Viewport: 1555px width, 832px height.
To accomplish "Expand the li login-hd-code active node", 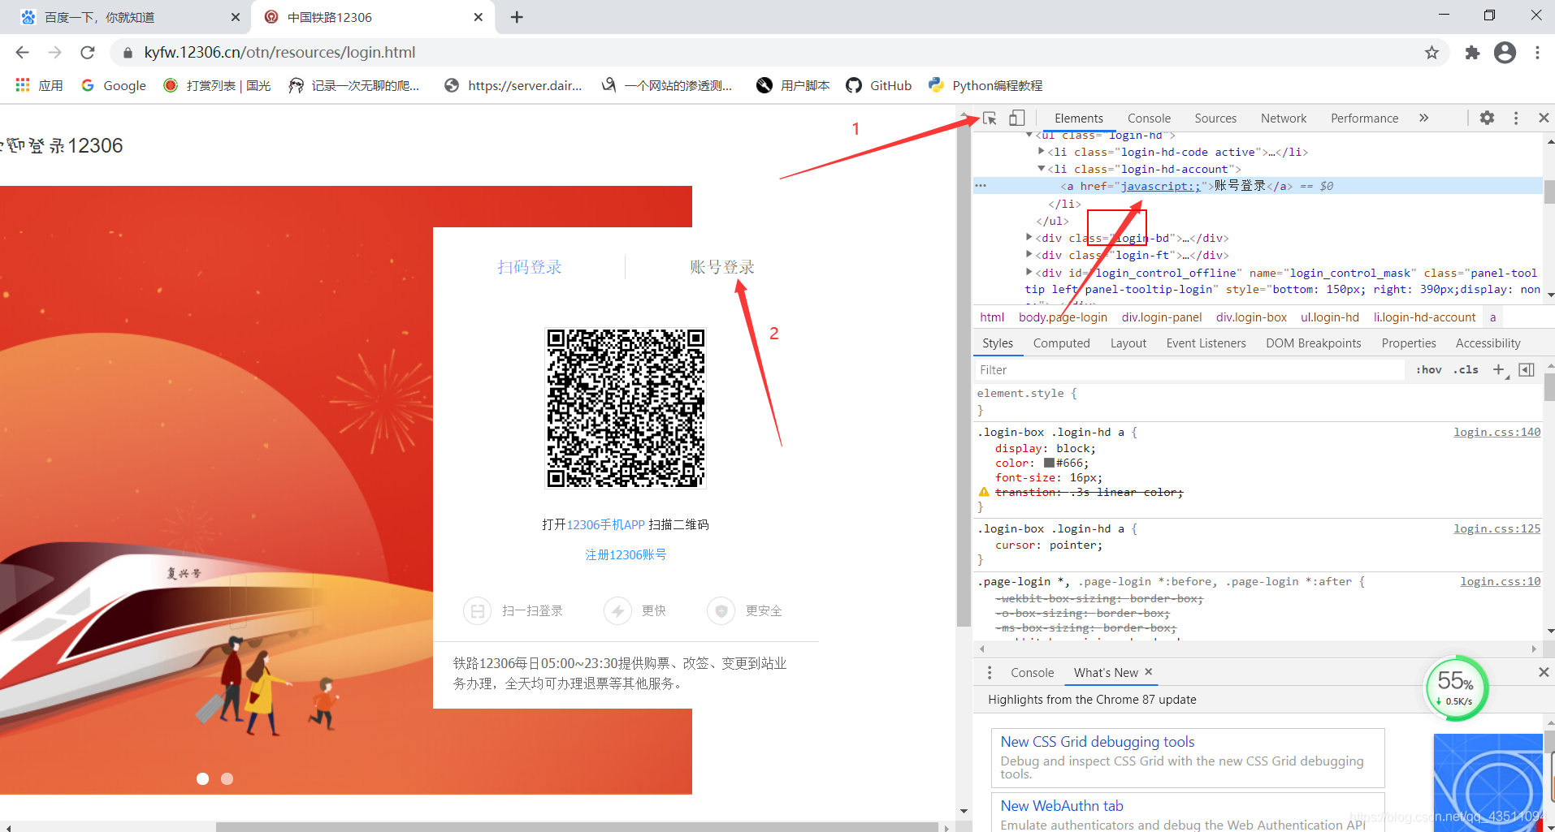I will click(x=1042, y=152).
